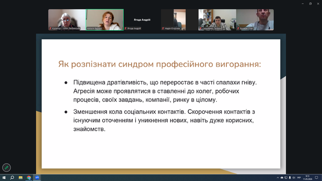Viewport: 322px width, 181px height.
Task: Select the Наталя speaker video tile
Action: coord(105,20)
